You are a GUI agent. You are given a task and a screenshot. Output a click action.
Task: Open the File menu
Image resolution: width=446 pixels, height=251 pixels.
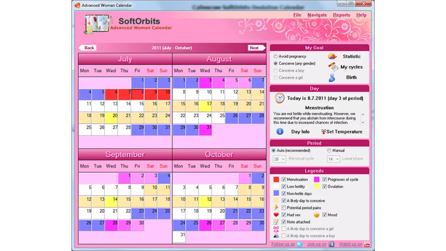coord(297,15)
